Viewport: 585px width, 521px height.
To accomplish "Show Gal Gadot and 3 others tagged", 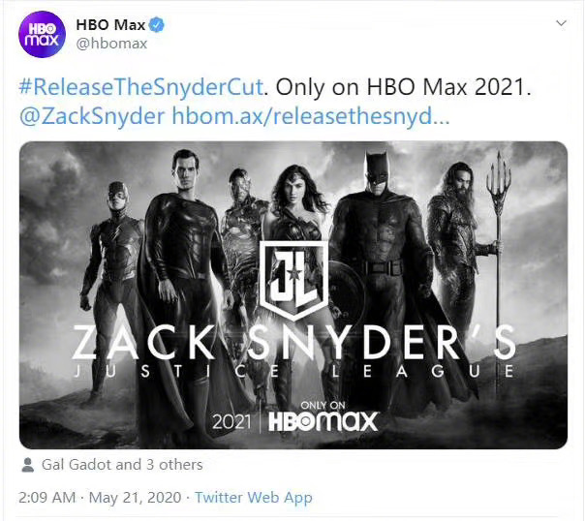I will [x=122, y=465].
